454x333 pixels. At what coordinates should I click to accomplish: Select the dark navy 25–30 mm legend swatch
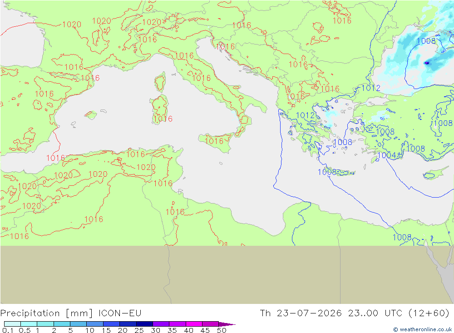pyautogui.click(x=144, y=324)
